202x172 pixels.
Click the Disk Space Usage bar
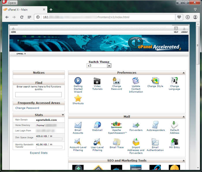click(49, 139)
